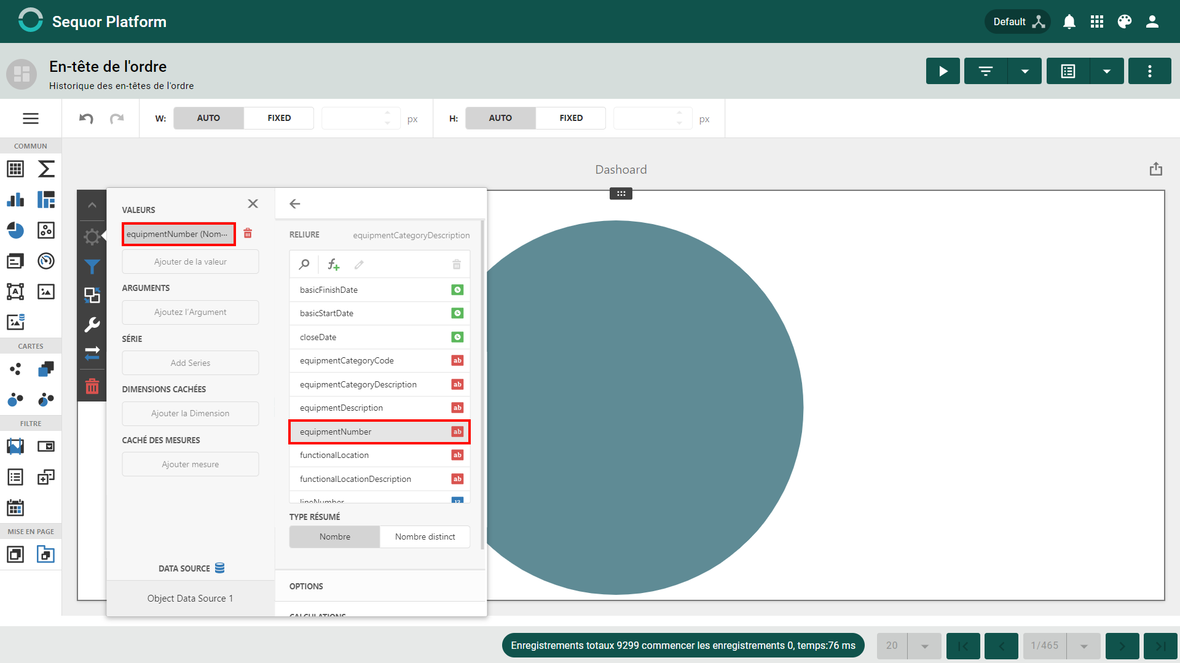Add the Sigma pivot widget
Image resolution: width=1180 pixels, height=663 pixels.
46,169
